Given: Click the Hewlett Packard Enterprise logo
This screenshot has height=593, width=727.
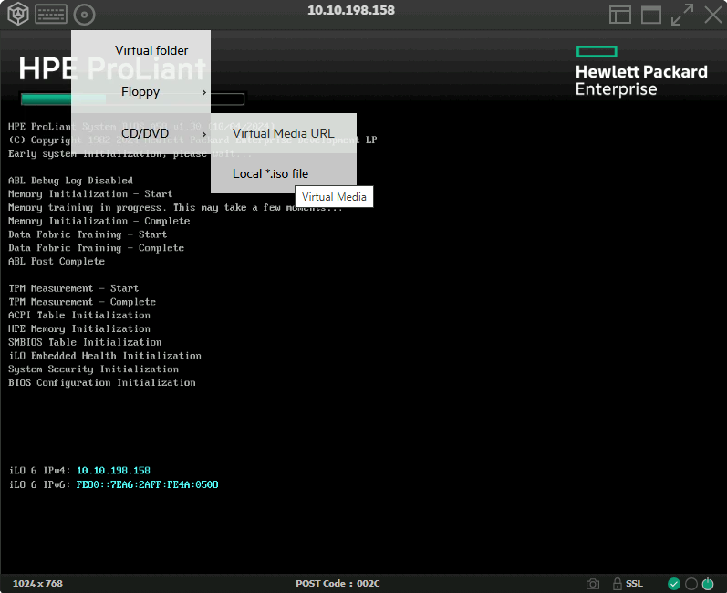Looking at the screenshot, I should 641,71.
